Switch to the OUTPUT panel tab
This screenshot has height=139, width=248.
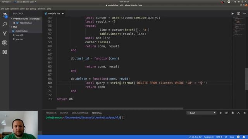pos(64,113)
